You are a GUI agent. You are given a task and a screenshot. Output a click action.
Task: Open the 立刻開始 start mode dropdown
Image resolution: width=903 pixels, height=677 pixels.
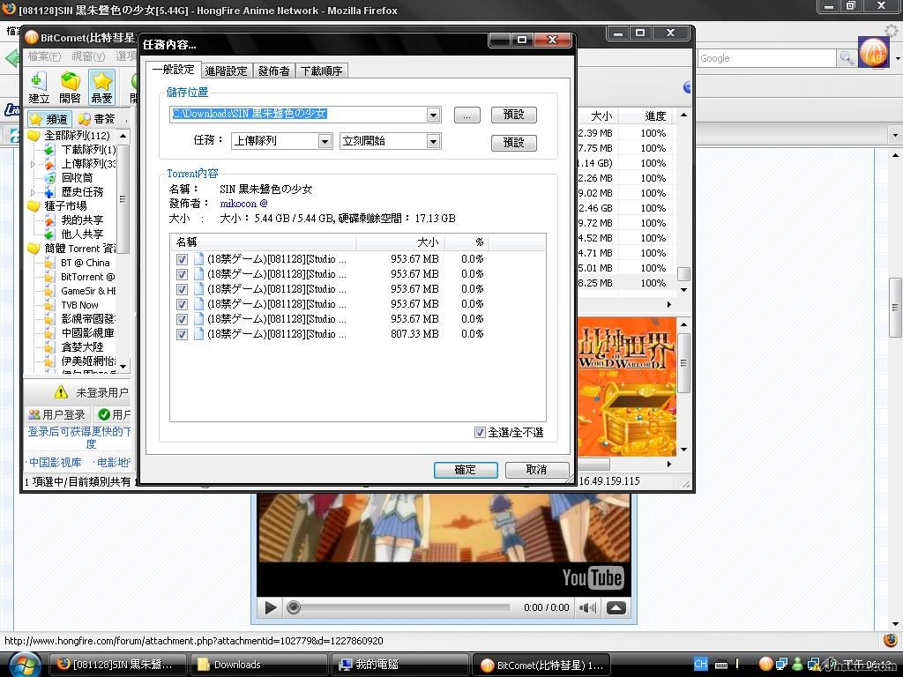433,141
